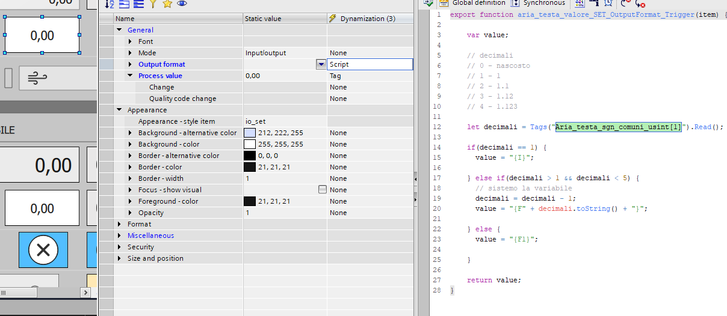Click the Background - color white swatch
Screen dimensions: 727x316
(250, 144)
